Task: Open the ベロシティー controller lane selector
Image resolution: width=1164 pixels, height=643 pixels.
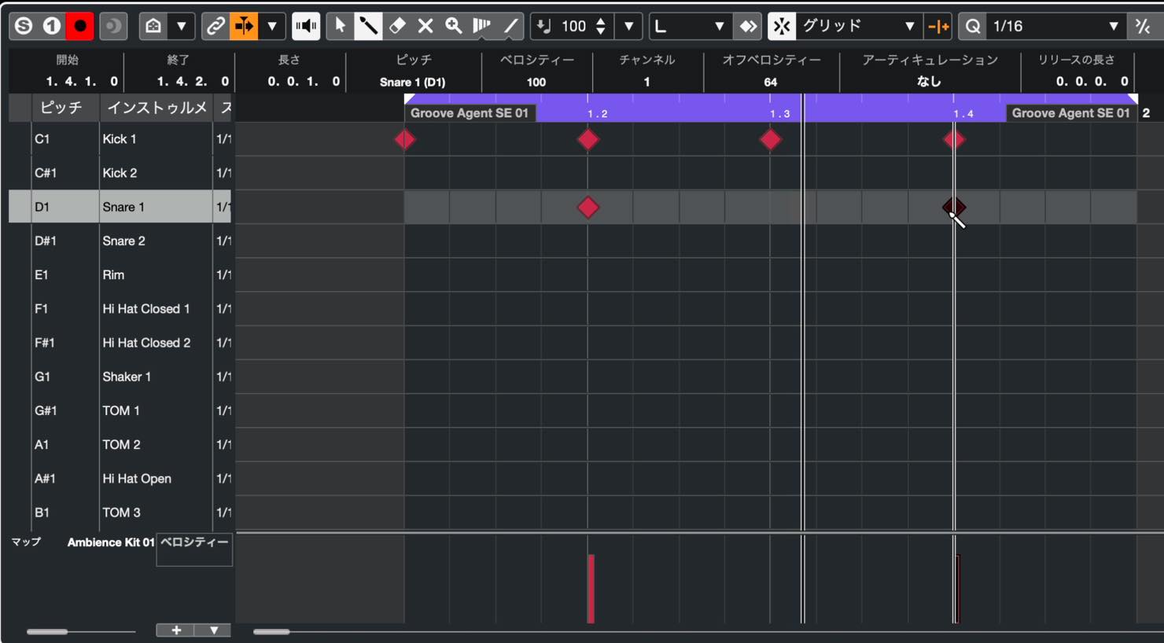Action: tap(194, 549)
